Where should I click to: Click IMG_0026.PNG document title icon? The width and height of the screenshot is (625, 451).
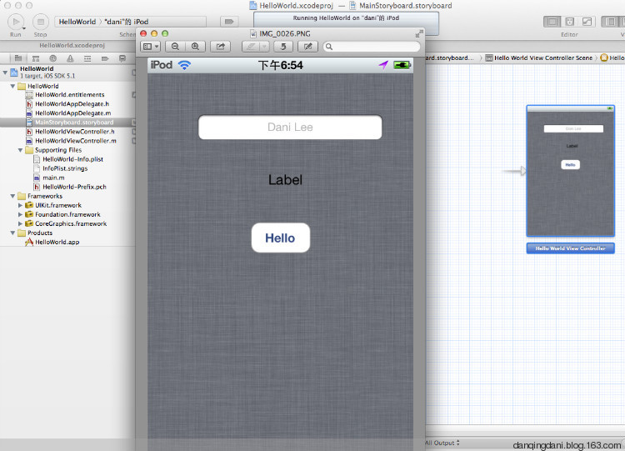pyautogui.click(x=253, y=34)
